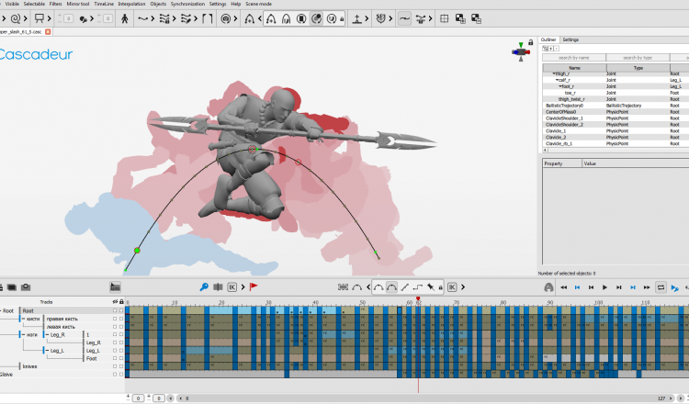Viewport: 689px width, 404px height.
Task: Click the camera icon above Tracks
Action: coord(26,287)
